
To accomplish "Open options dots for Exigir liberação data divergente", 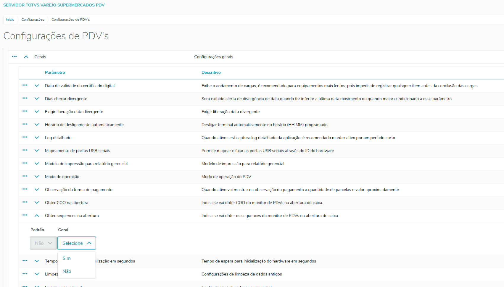I will [25, 111].
